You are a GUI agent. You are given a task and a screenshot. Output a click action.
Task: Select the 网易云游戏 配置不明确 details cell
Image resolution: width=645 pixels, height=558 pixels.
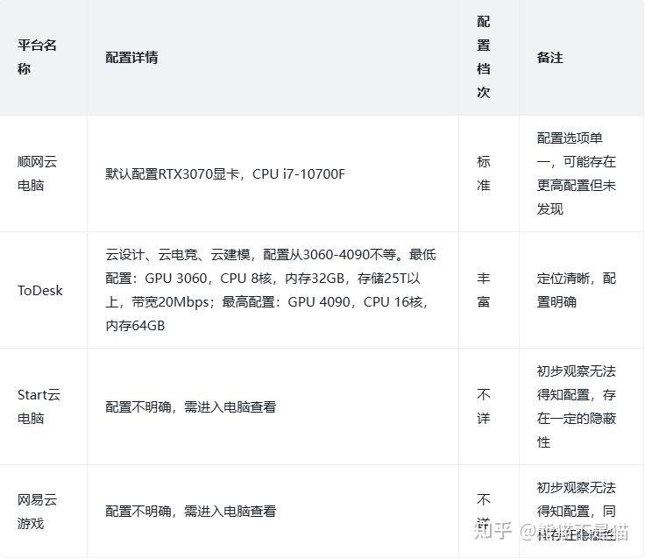[x=273, y=511]
